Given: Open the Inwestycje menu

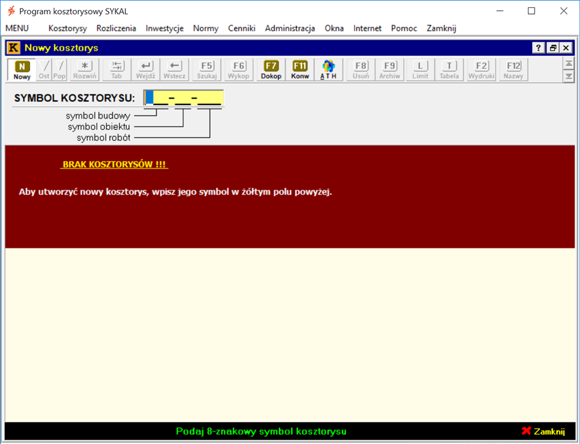Looking at the screenshot, I should coord(164,28).
